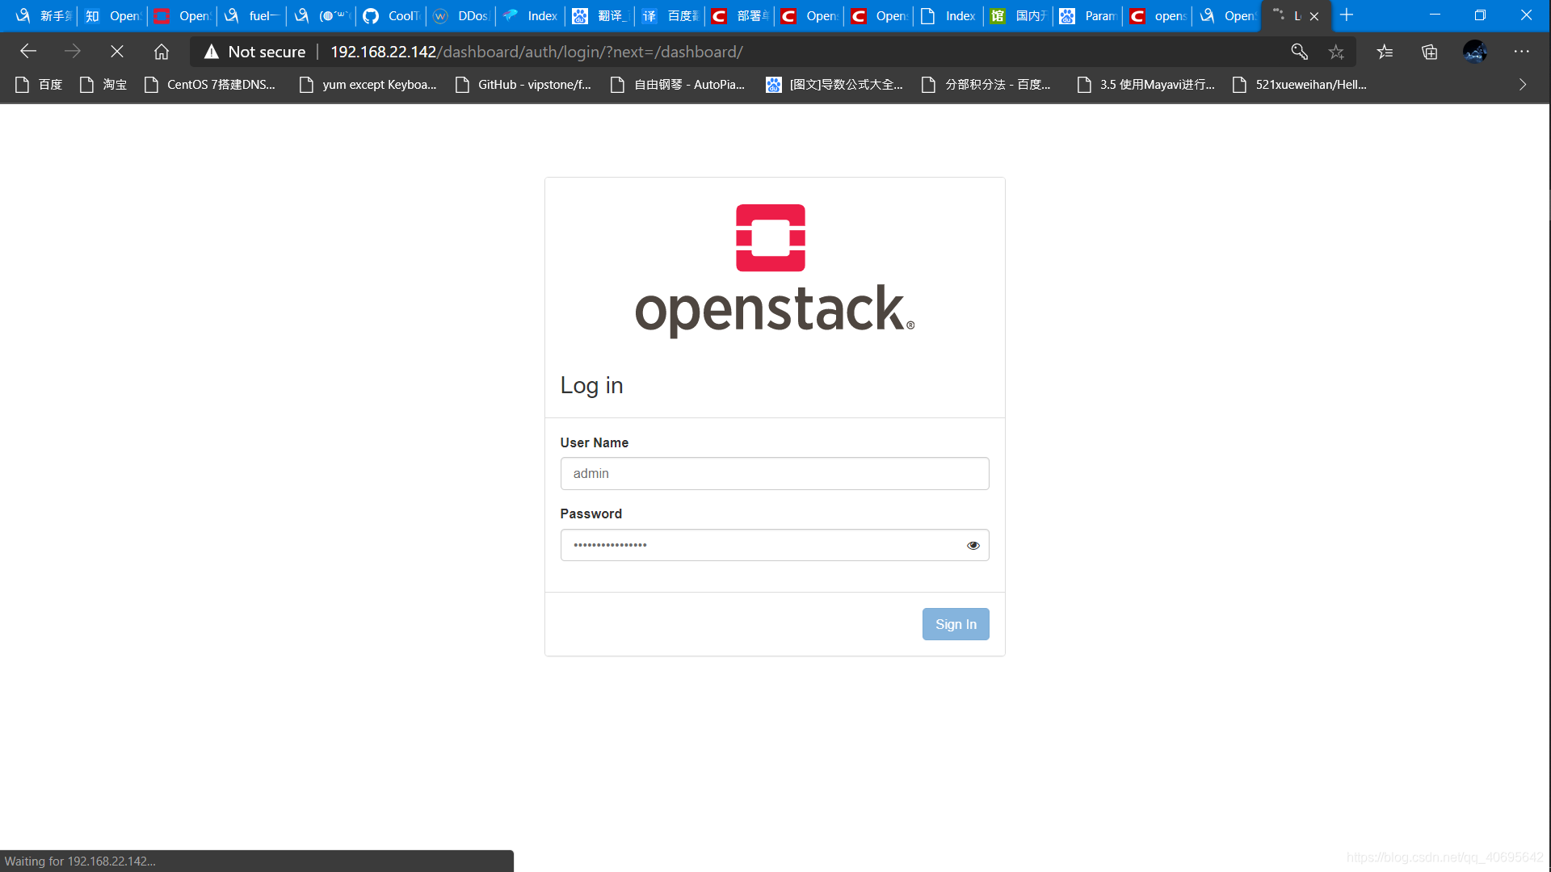This screenshot has height=872, width=1551.
Task: Open the user profile avatar
Action: click(x=1475, y=52)
